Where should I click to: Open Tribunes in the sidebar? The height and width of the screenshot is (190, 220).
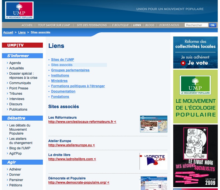pos(16,94)
